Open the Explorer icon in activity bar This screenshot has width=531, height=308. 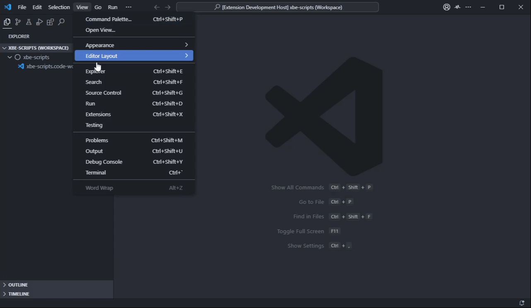click(7, 22)
